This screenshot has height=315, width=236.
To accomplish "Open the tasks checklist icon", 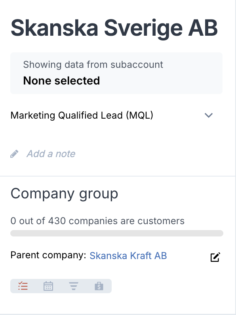I will pos(23,286).
